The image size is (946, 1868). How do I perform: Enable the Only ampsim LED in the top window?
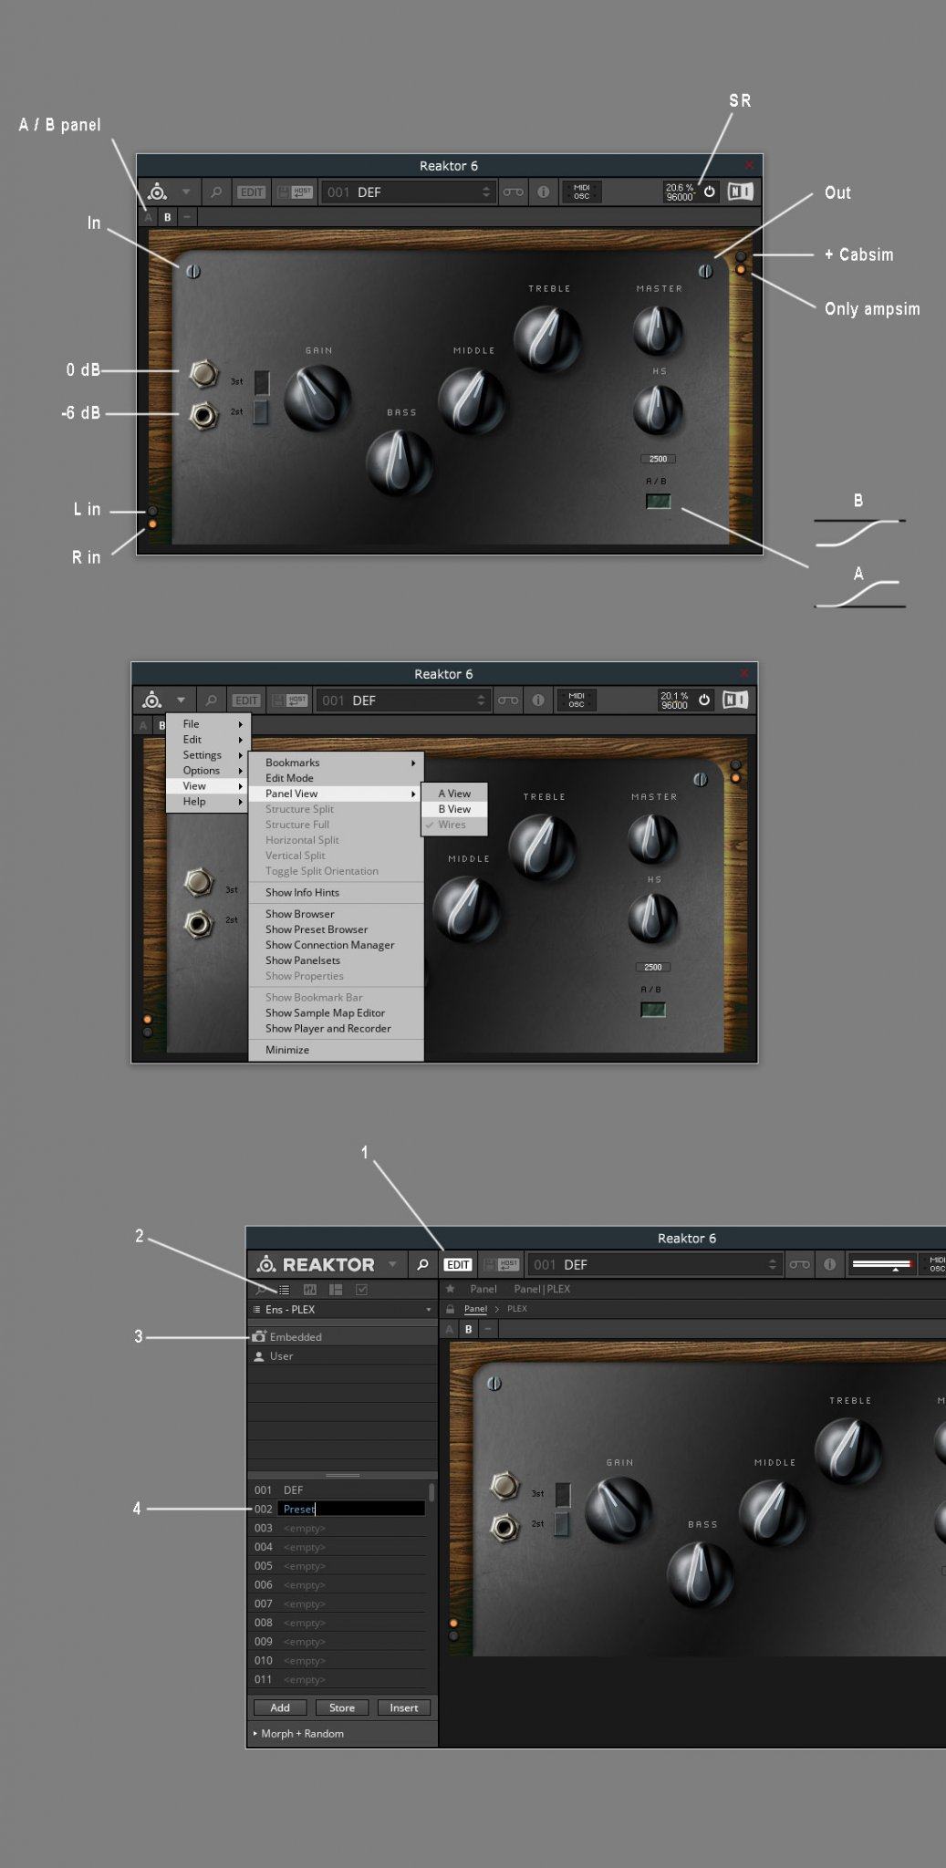741,269
